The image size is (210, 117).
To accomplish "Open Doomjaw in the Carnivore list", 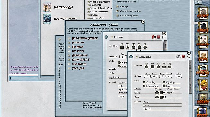I will 78,43.
